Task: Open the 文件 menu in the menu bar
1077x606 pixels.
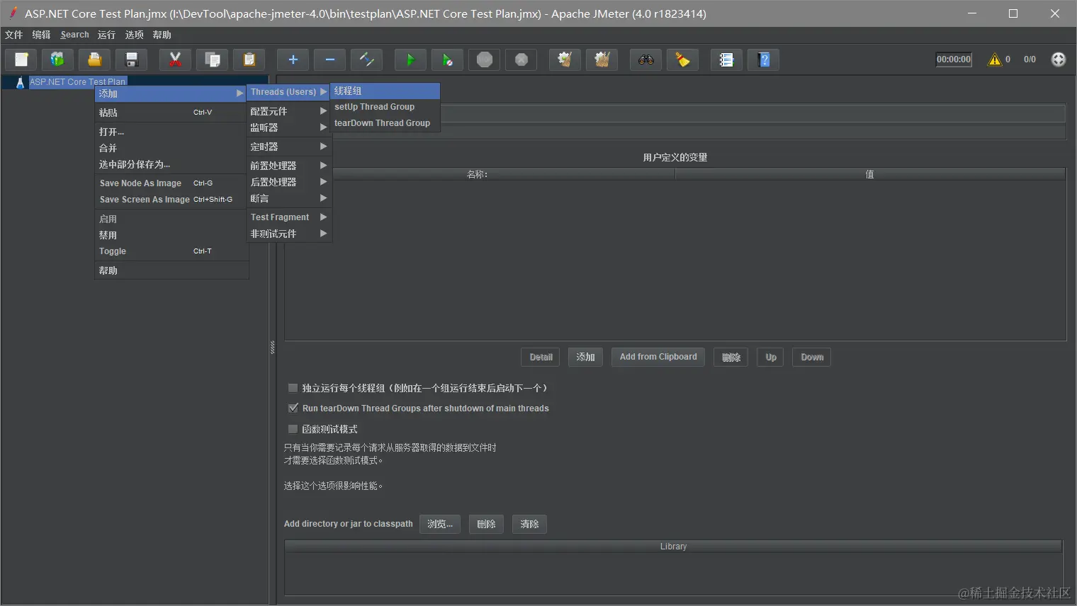Action: (x=13, y=35)
